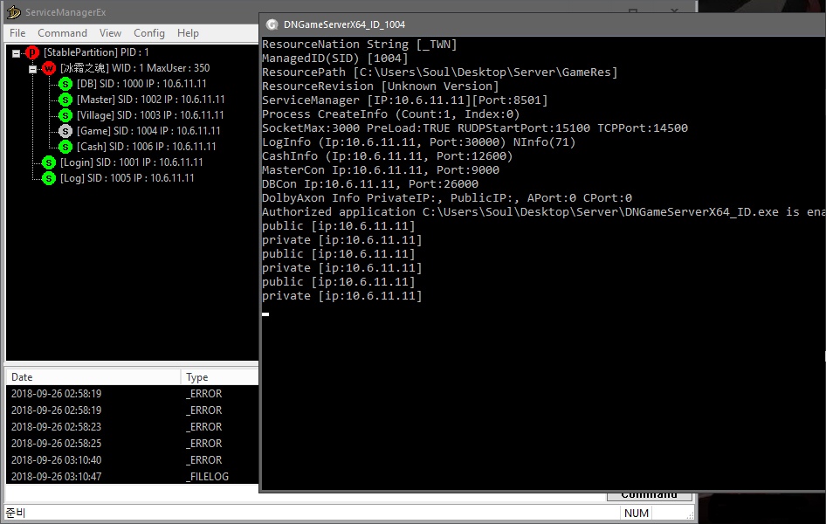Screen dimensions: 826x524
Task: Click the red 'W' world icon
Action: coord(49,68)
